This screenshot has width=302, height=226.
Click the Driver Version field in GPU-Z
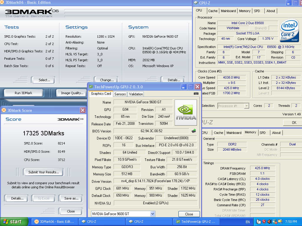point(155,181)
